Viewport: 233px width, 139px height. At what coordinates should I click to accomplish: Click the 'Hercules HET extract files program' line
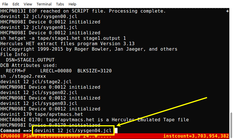click(67, 43)
